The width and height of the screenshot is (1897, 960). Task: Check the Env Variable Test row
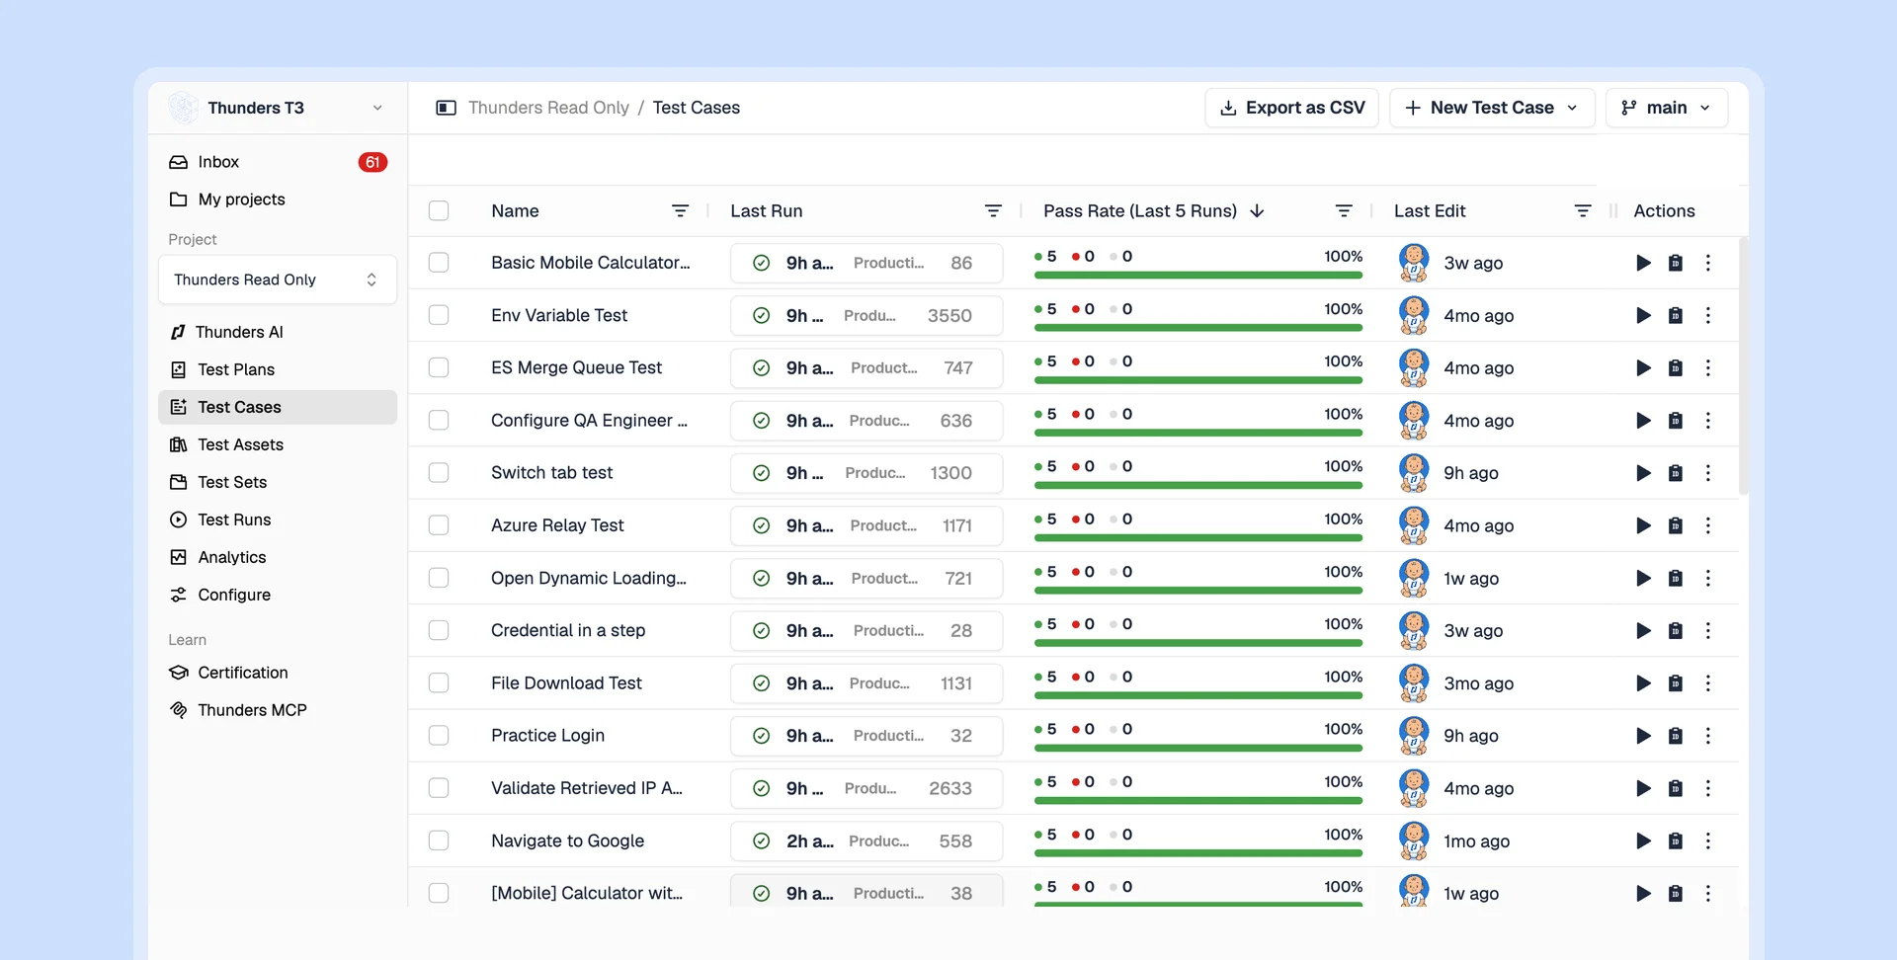439,315
